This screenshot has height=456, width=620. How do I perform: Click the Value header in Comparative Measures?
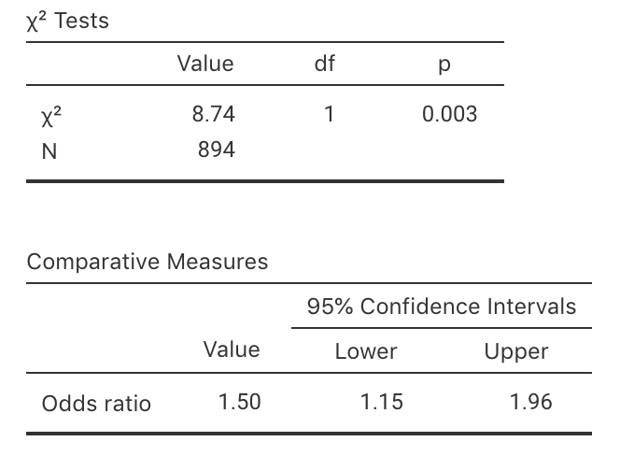pos(232,349)
